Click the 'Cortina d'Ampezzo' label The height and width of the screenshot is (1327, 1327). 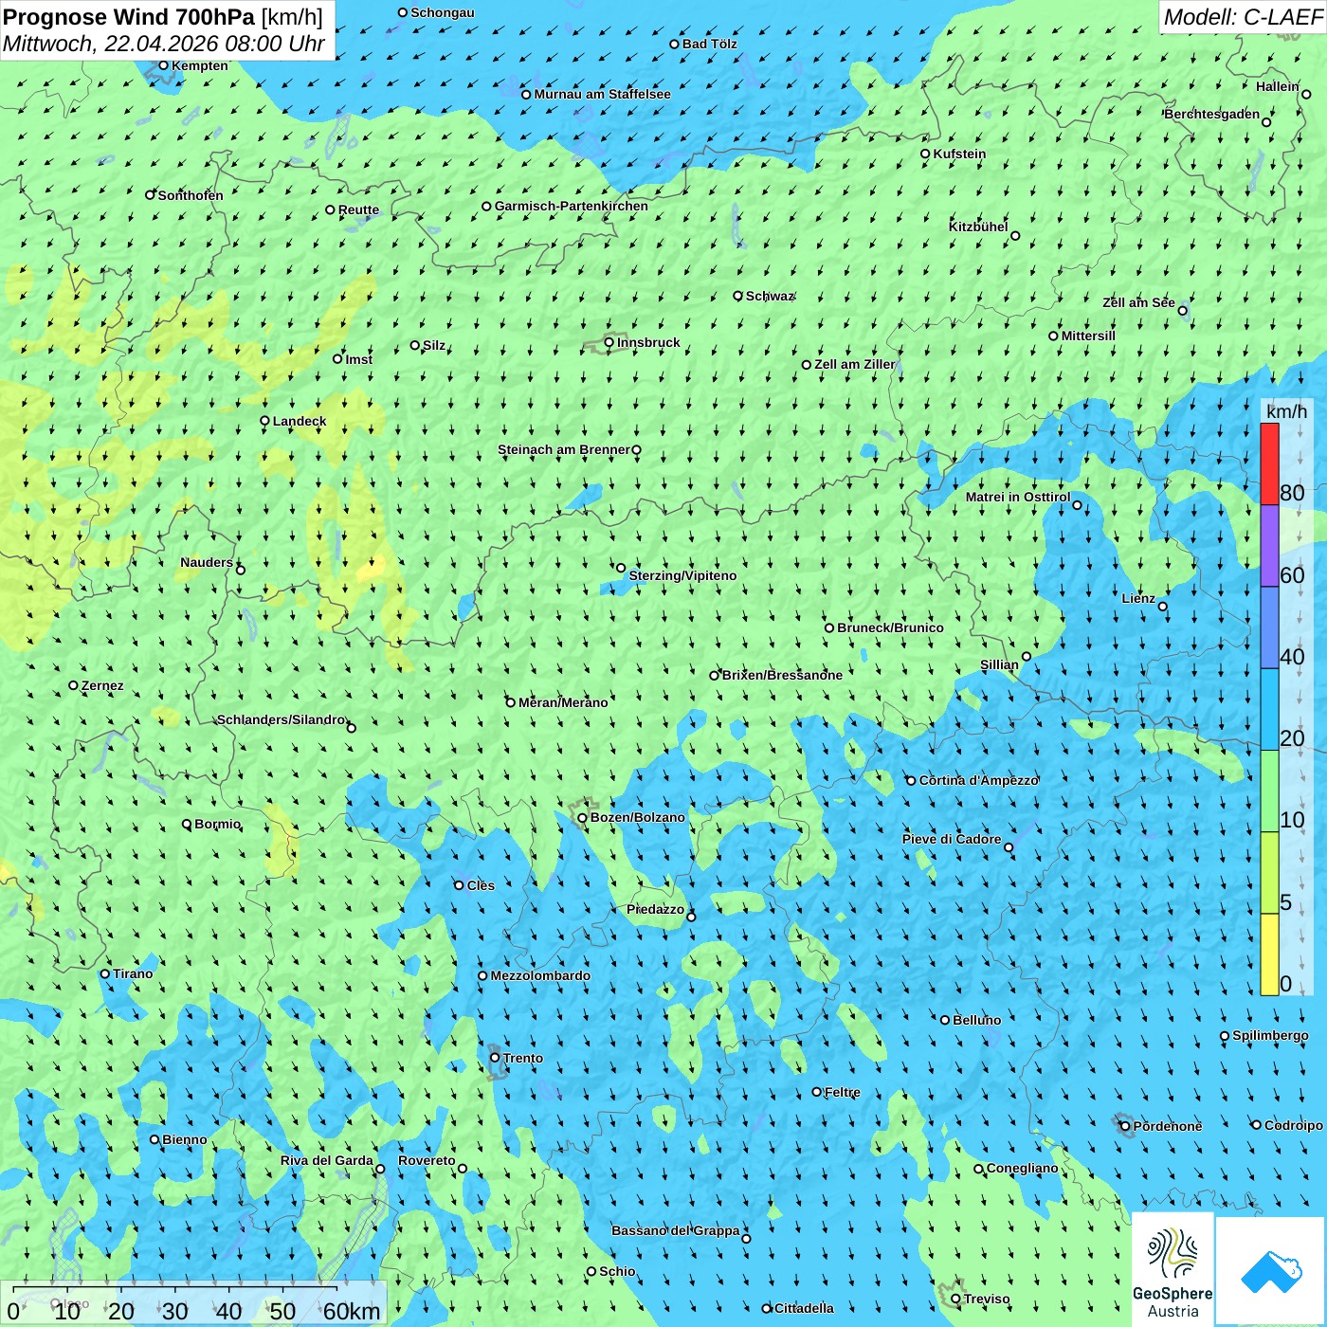pos(979,780)
